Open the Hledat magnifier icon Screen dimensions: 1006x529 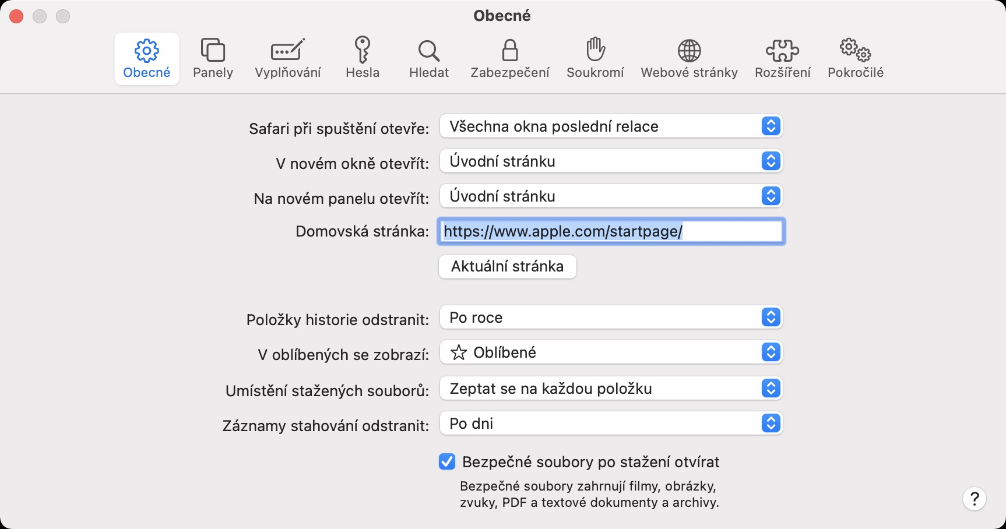point(429,51)
